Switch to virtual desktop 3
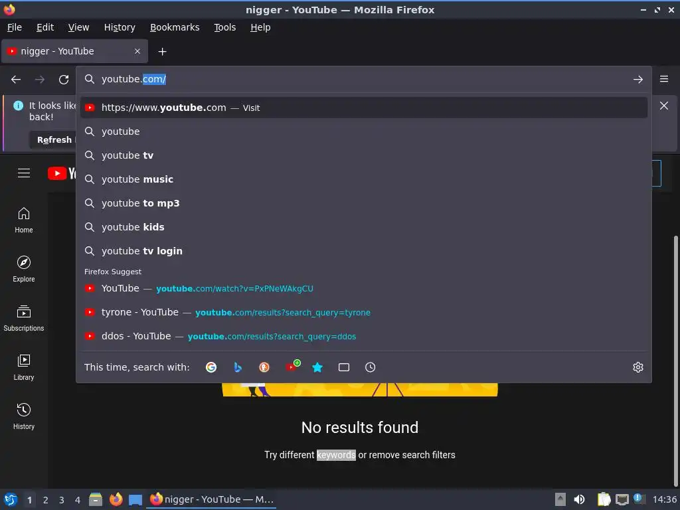 tap(62, 500)
